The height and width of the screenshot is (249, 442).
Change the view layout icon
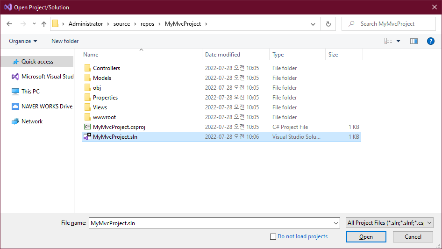388,41
